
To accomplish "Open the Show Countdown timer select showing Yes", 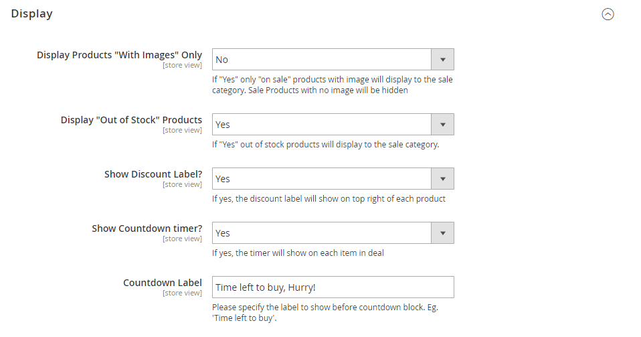I will [x=321, y=233].
